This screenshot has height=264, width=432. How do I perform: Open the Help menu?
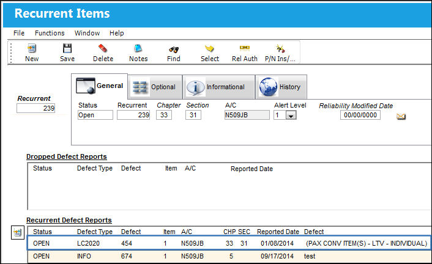click(x=116, y=33)
